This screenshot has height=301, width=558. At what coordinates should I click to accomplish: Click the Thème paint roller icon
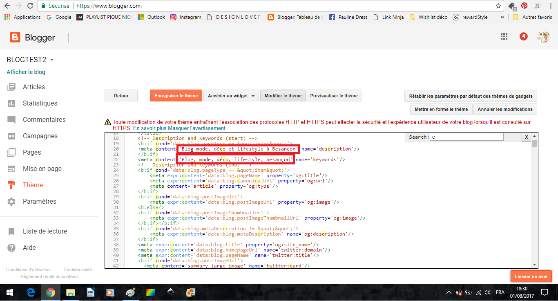click(x=11, y=185)
